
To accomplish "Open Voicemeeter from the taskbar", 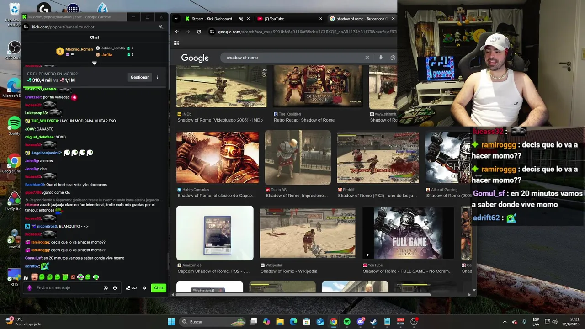I will click(x=401, y=322).
